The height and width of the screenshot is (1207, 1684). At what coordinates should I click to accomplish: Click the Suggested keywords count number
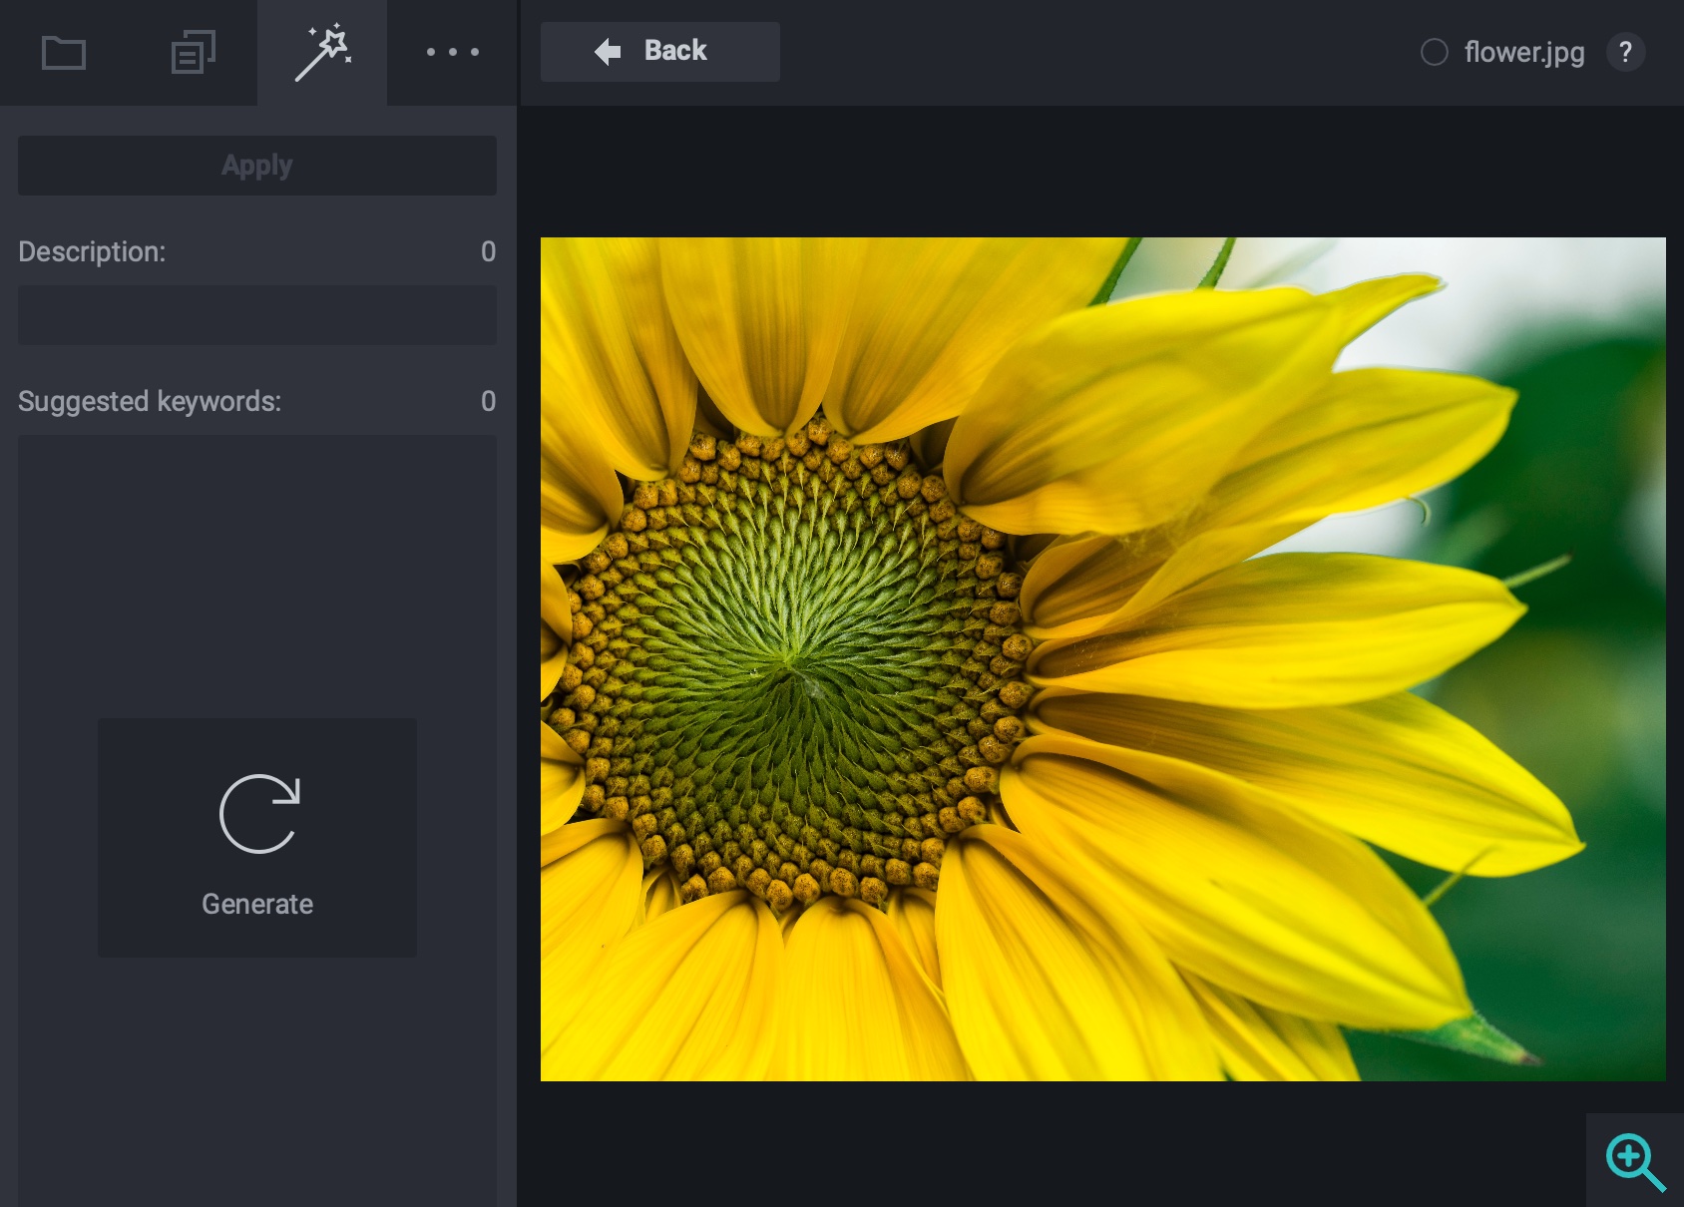488,401
